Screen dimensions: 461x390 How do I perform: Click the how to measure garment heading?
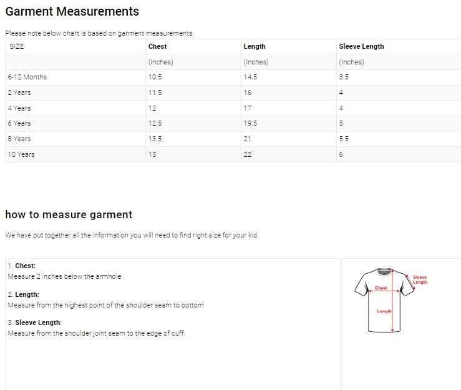coord(69,214)
